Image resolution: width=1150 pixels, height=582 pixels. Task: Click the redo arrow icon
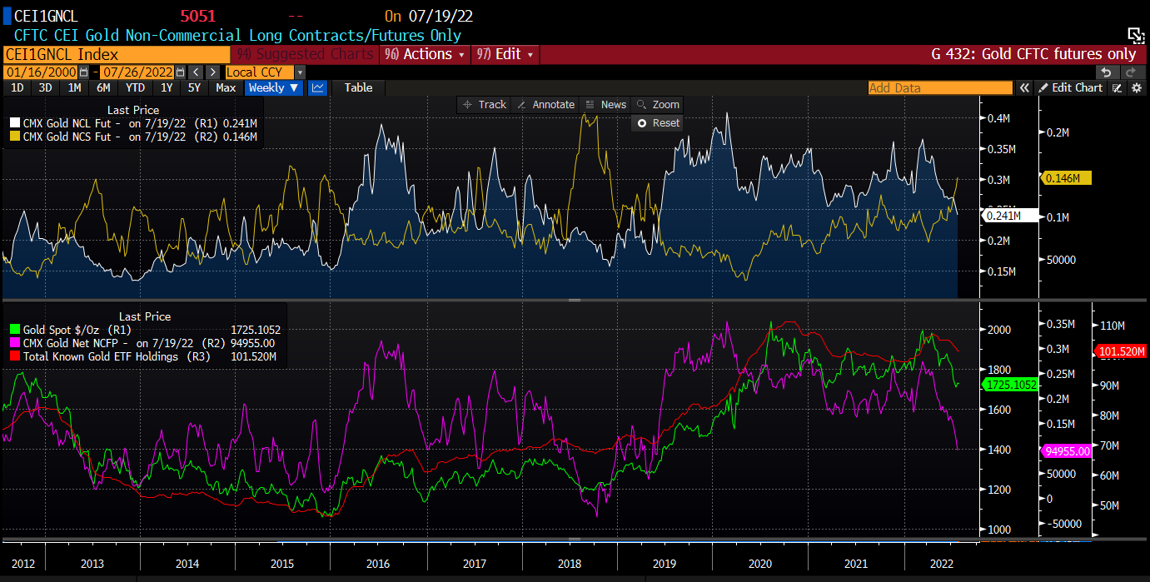[x=1130, y=72]
